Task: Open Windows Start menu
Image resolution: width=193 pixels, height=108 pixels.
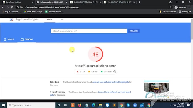Action: pyautogui.click(x=3, y=105)
